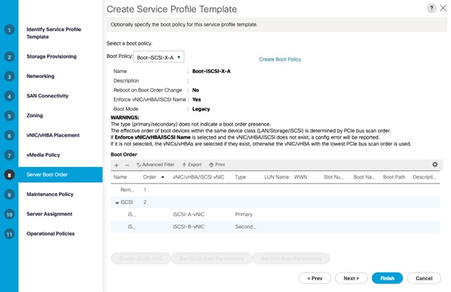This screenshot has height=292, width=451.
Task: Click step 1 circle icon
Action: (x=9, y=30)
